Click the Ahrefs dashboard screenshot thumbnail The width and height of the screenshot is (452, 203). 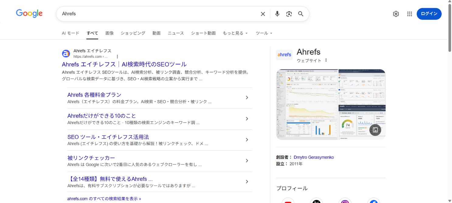307,104
